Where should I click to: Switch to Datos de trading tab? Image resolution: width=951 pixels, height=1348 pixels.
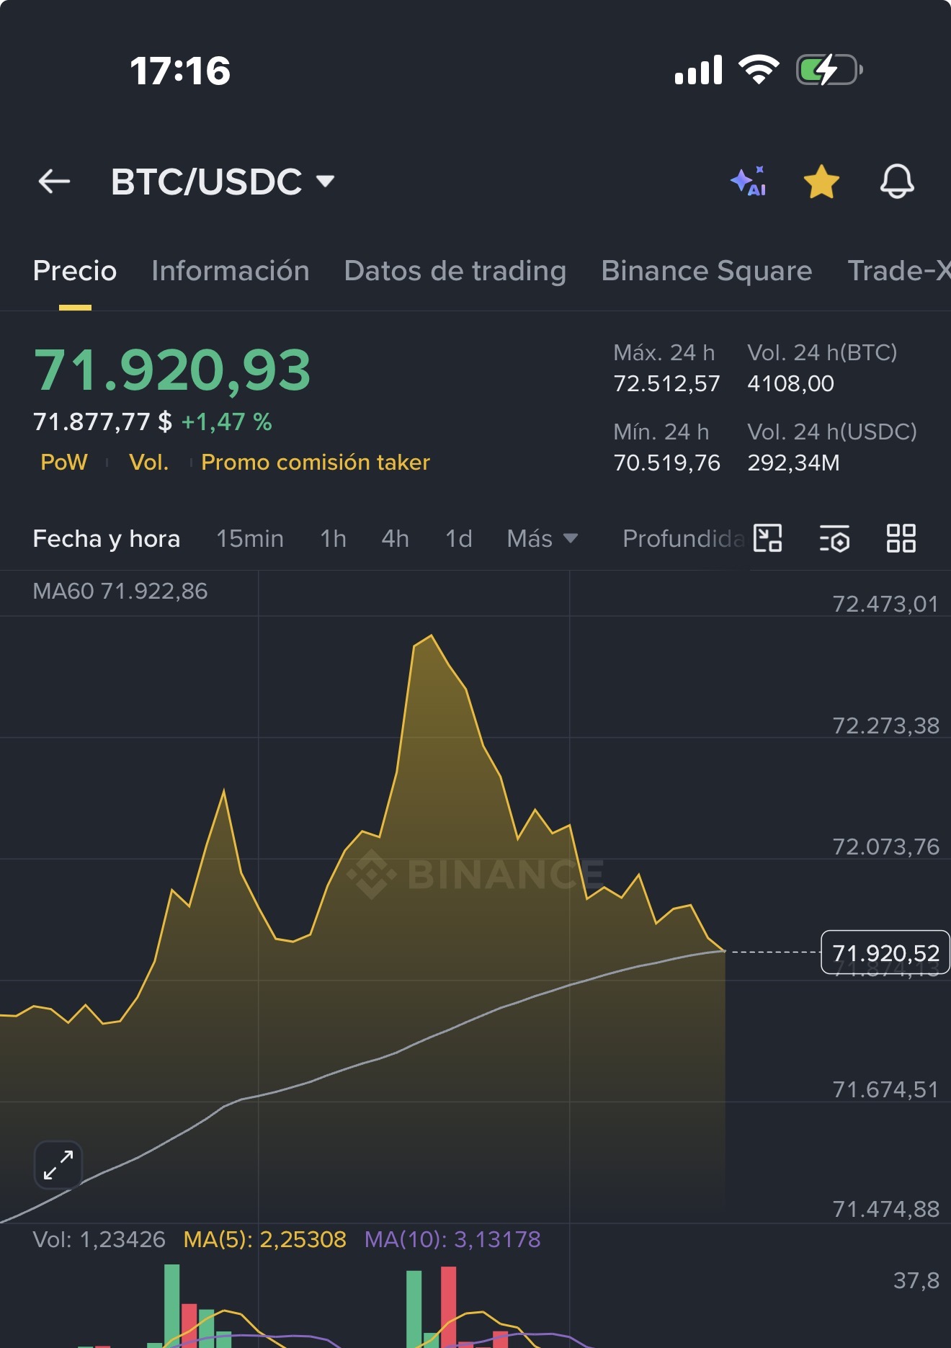[x=455, y=271]
